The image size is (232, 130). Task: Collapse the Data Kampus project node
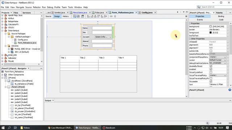3,30
